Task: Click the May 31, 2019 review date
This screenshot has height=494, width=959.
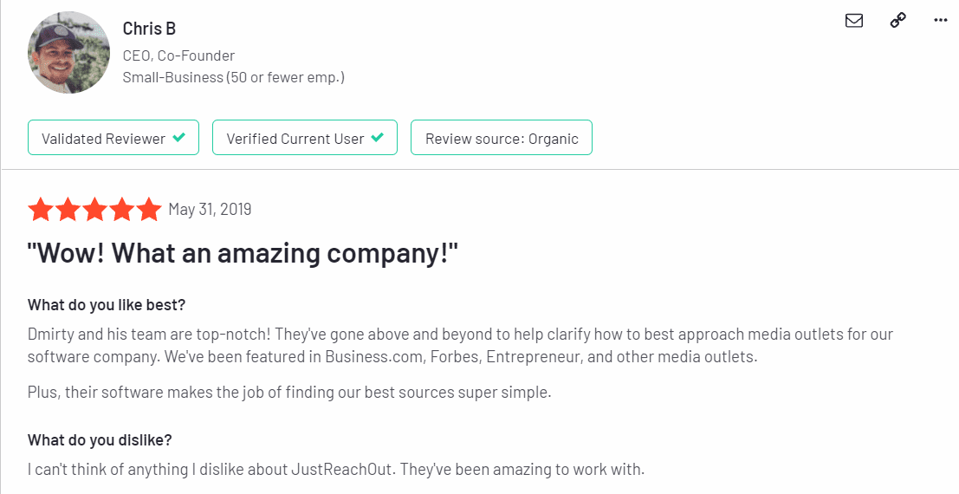Action: pyautogui.click(x=210, y=210)
